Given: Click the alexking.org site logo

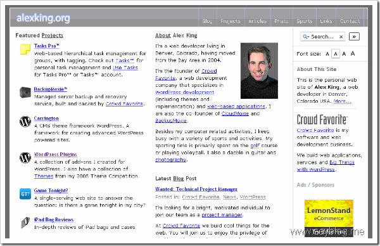Looking at the screenshot, I should coord(43,18).
